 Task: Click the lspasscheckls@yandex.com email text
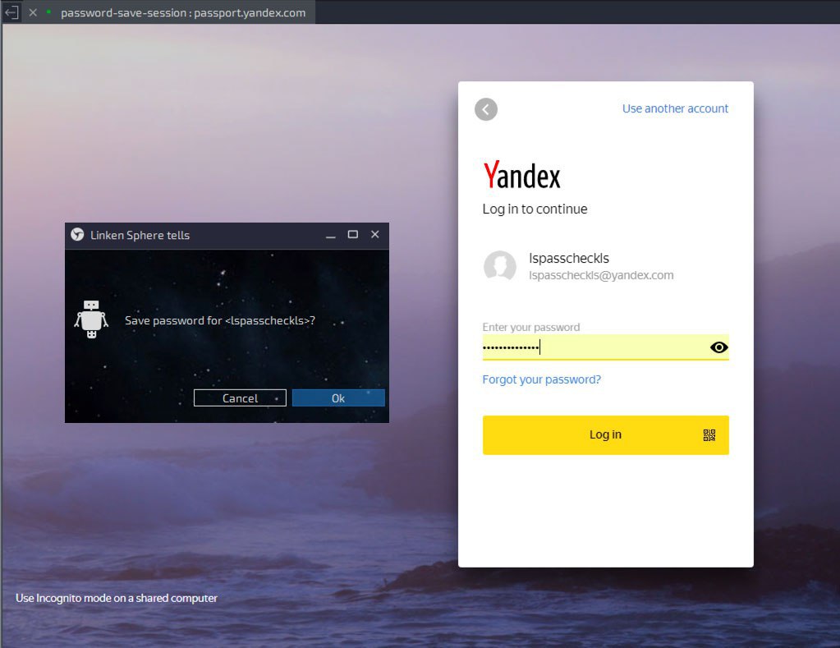(601, 275)
